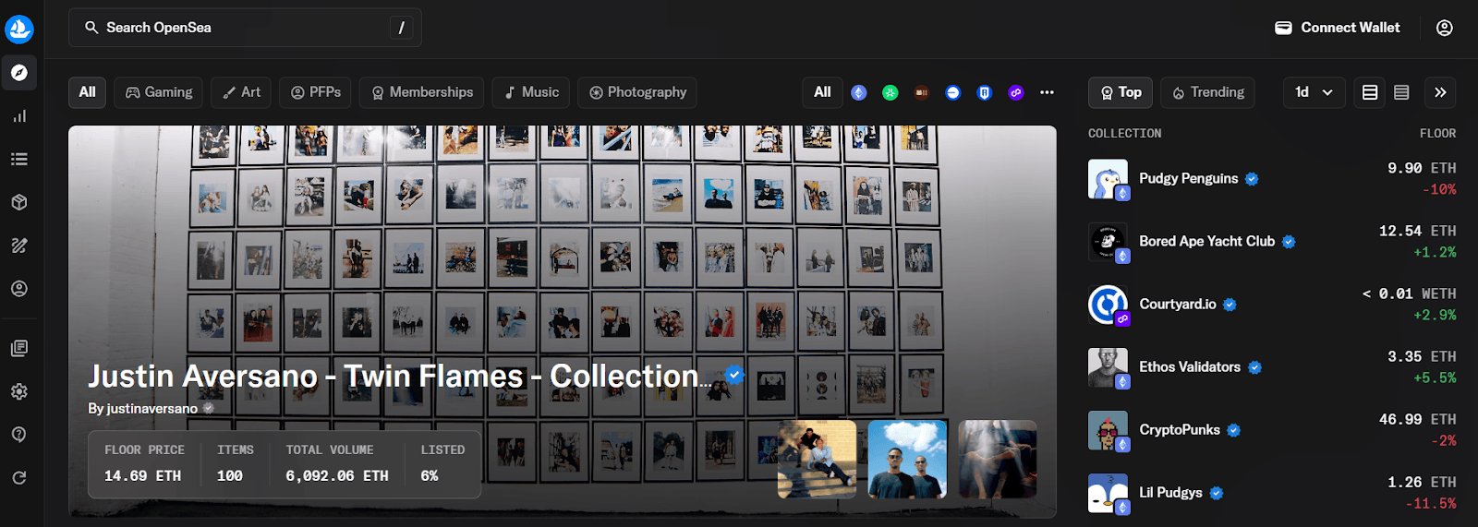Viewport: 1478px width, 527px height.
Task: Select the All chains filter
Action: coord(822,92)
